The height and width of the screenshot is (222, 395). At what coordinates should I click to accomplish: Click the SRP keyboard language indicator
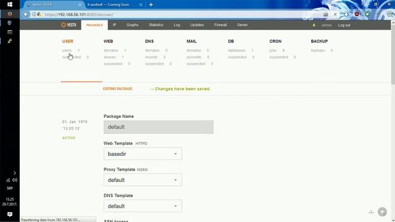click(10, 188)
